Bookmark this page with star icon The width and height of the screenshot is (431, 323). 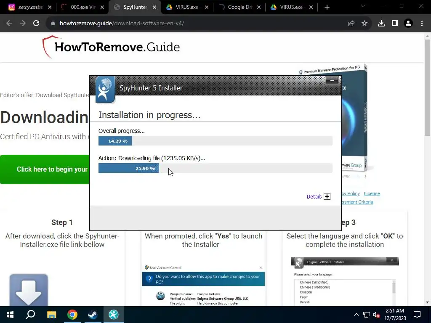pyautogui.click(x=364, y=24)
